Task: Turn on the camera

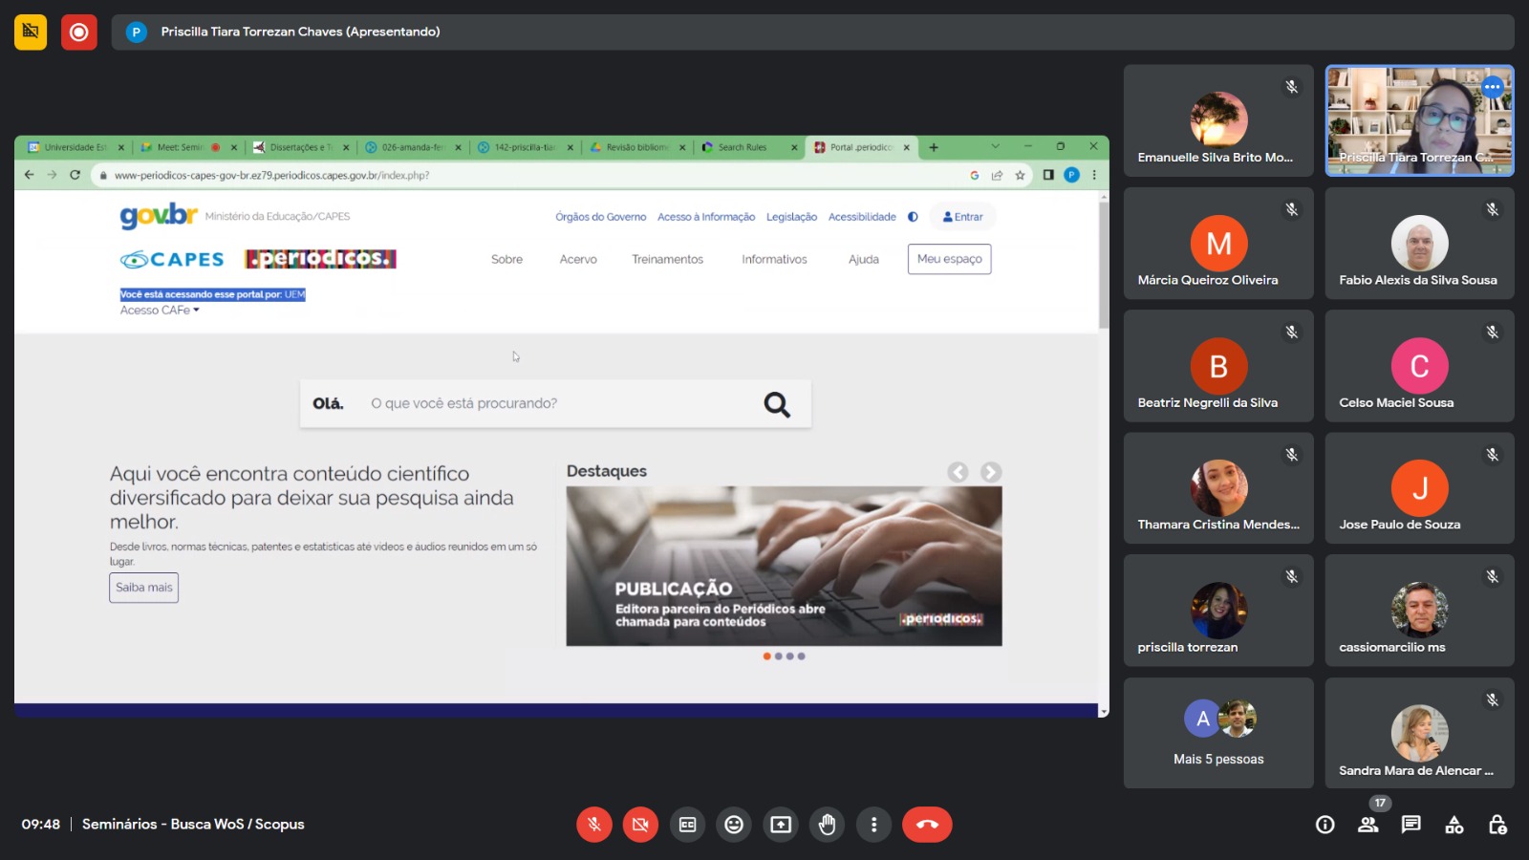Action: (x=640, y=825)
